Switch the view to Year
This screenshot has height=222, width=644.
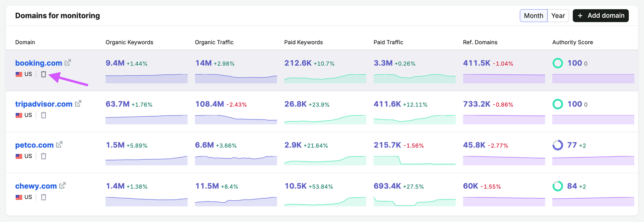tap(558, 16)
